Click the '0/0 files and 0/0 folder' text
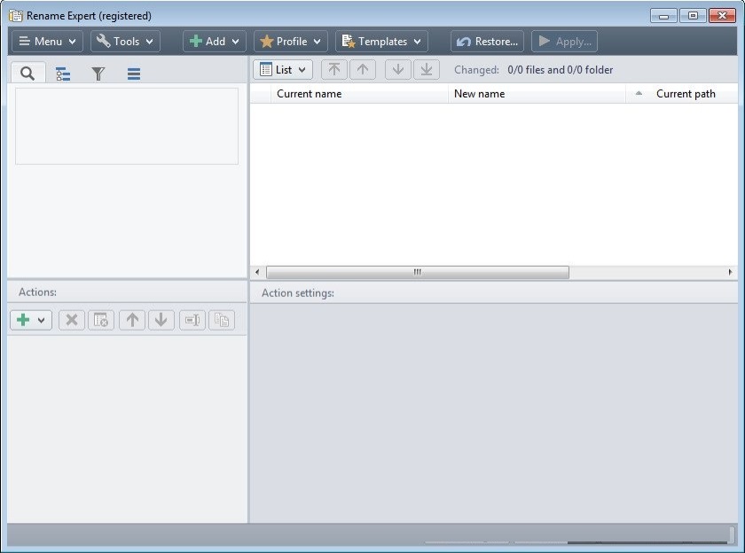The image size is (745, 553). click(x=561, y=70)
